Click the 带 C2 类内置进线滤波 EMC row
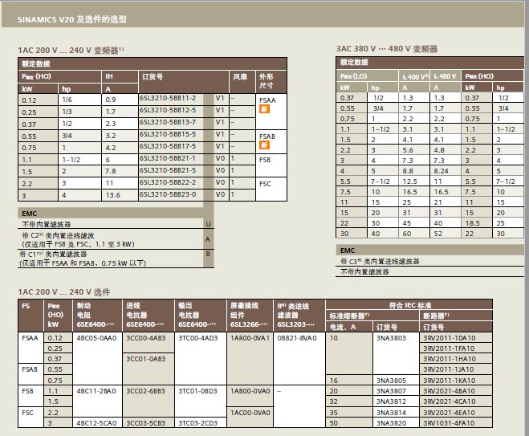Image resolution: width=529 pixels, height=436 pixels. click(116, 240)
